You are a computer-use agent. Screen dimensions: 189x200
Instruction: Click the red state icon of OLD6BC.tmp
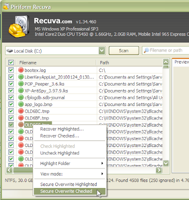tap(21, 111)
